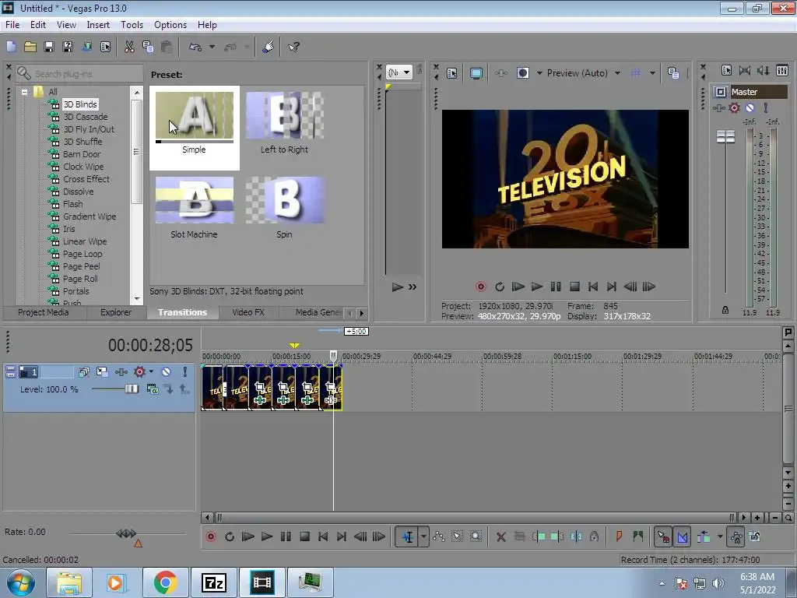The width and height of the screenshot is (797, 598).
Task: Click the Rate scrub control slider
Action: (x=126, y=533)
